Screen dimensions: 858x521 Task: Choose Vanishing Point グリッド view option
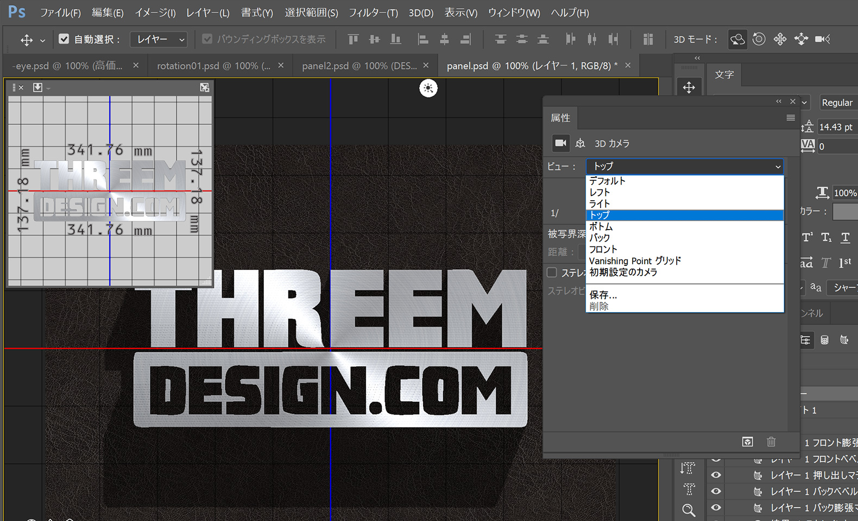[x=685, y=260]
